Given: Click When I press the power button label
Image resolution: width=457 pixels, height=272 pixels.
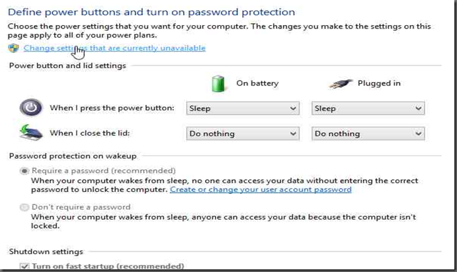Looking at the screenshot, I should pyautogui.click(x=112, y=108).
